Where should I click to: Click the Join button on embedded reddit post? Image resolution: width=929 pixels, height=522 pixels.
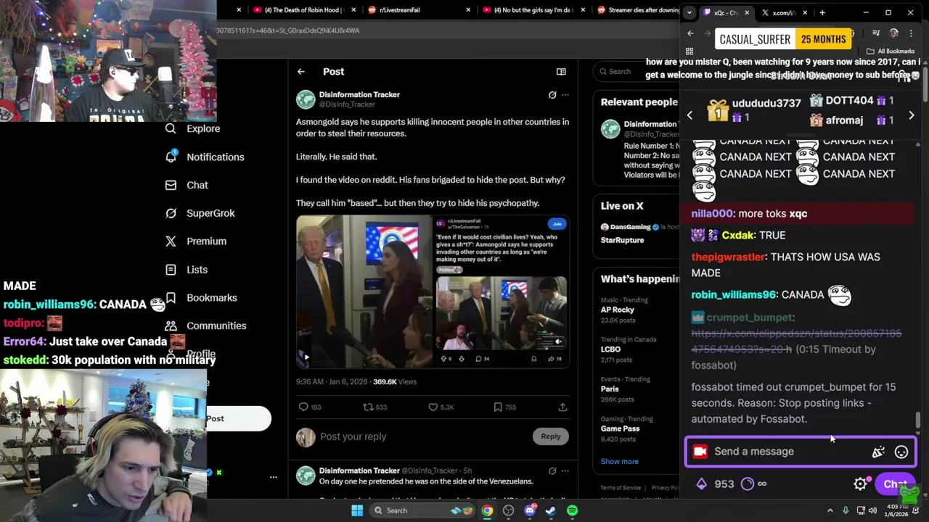[x=557, y=224]
